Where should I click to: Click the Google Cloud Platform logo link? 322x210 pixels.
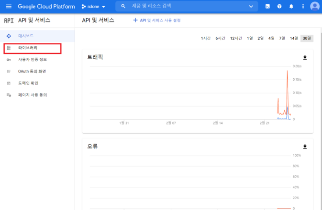[46, 7]
